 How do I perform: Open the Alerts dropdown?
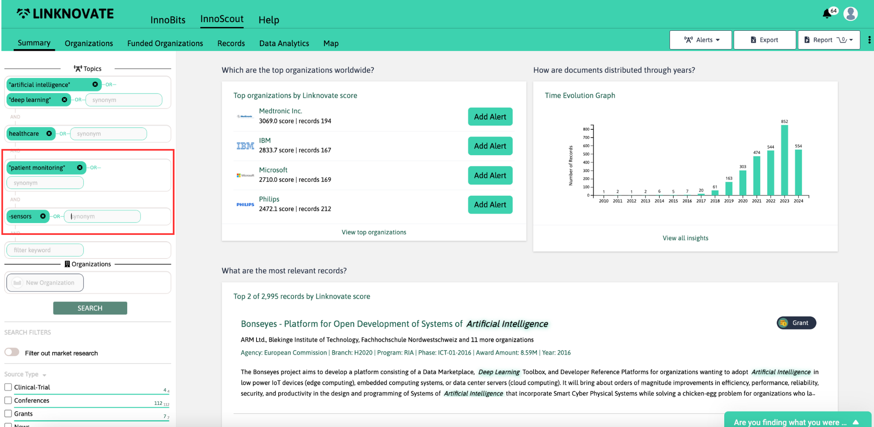point(701,40)
